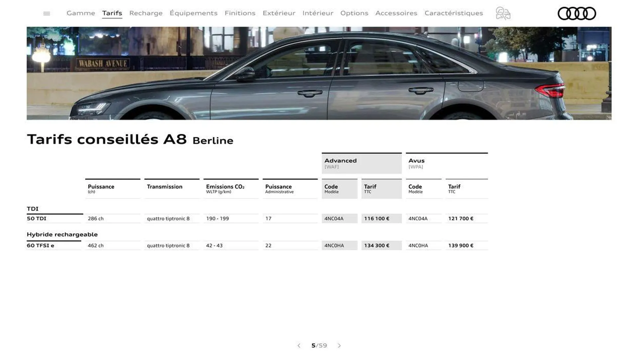638x359 pixels.
Task: Click the Advanced price 116 100 €
Action: tap(376, 218)
